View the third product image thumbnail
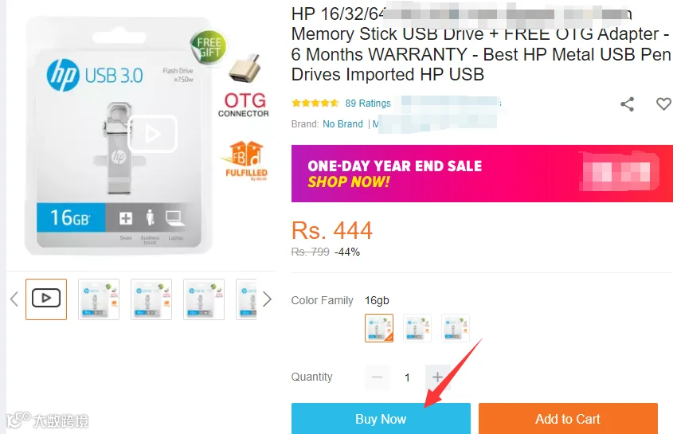This screenshot has width=673, height=434. [151, 299]
